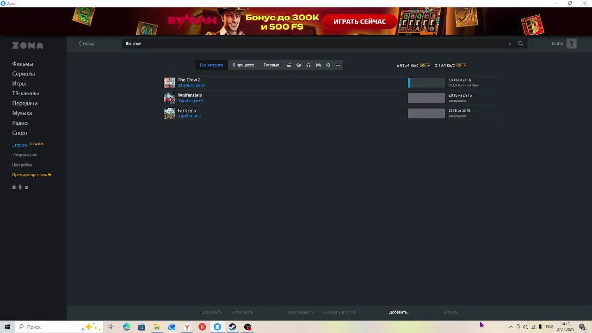Select the Wolfenstein title text
The height and width of the screenshot is (333, 592).
pos(190,95)
